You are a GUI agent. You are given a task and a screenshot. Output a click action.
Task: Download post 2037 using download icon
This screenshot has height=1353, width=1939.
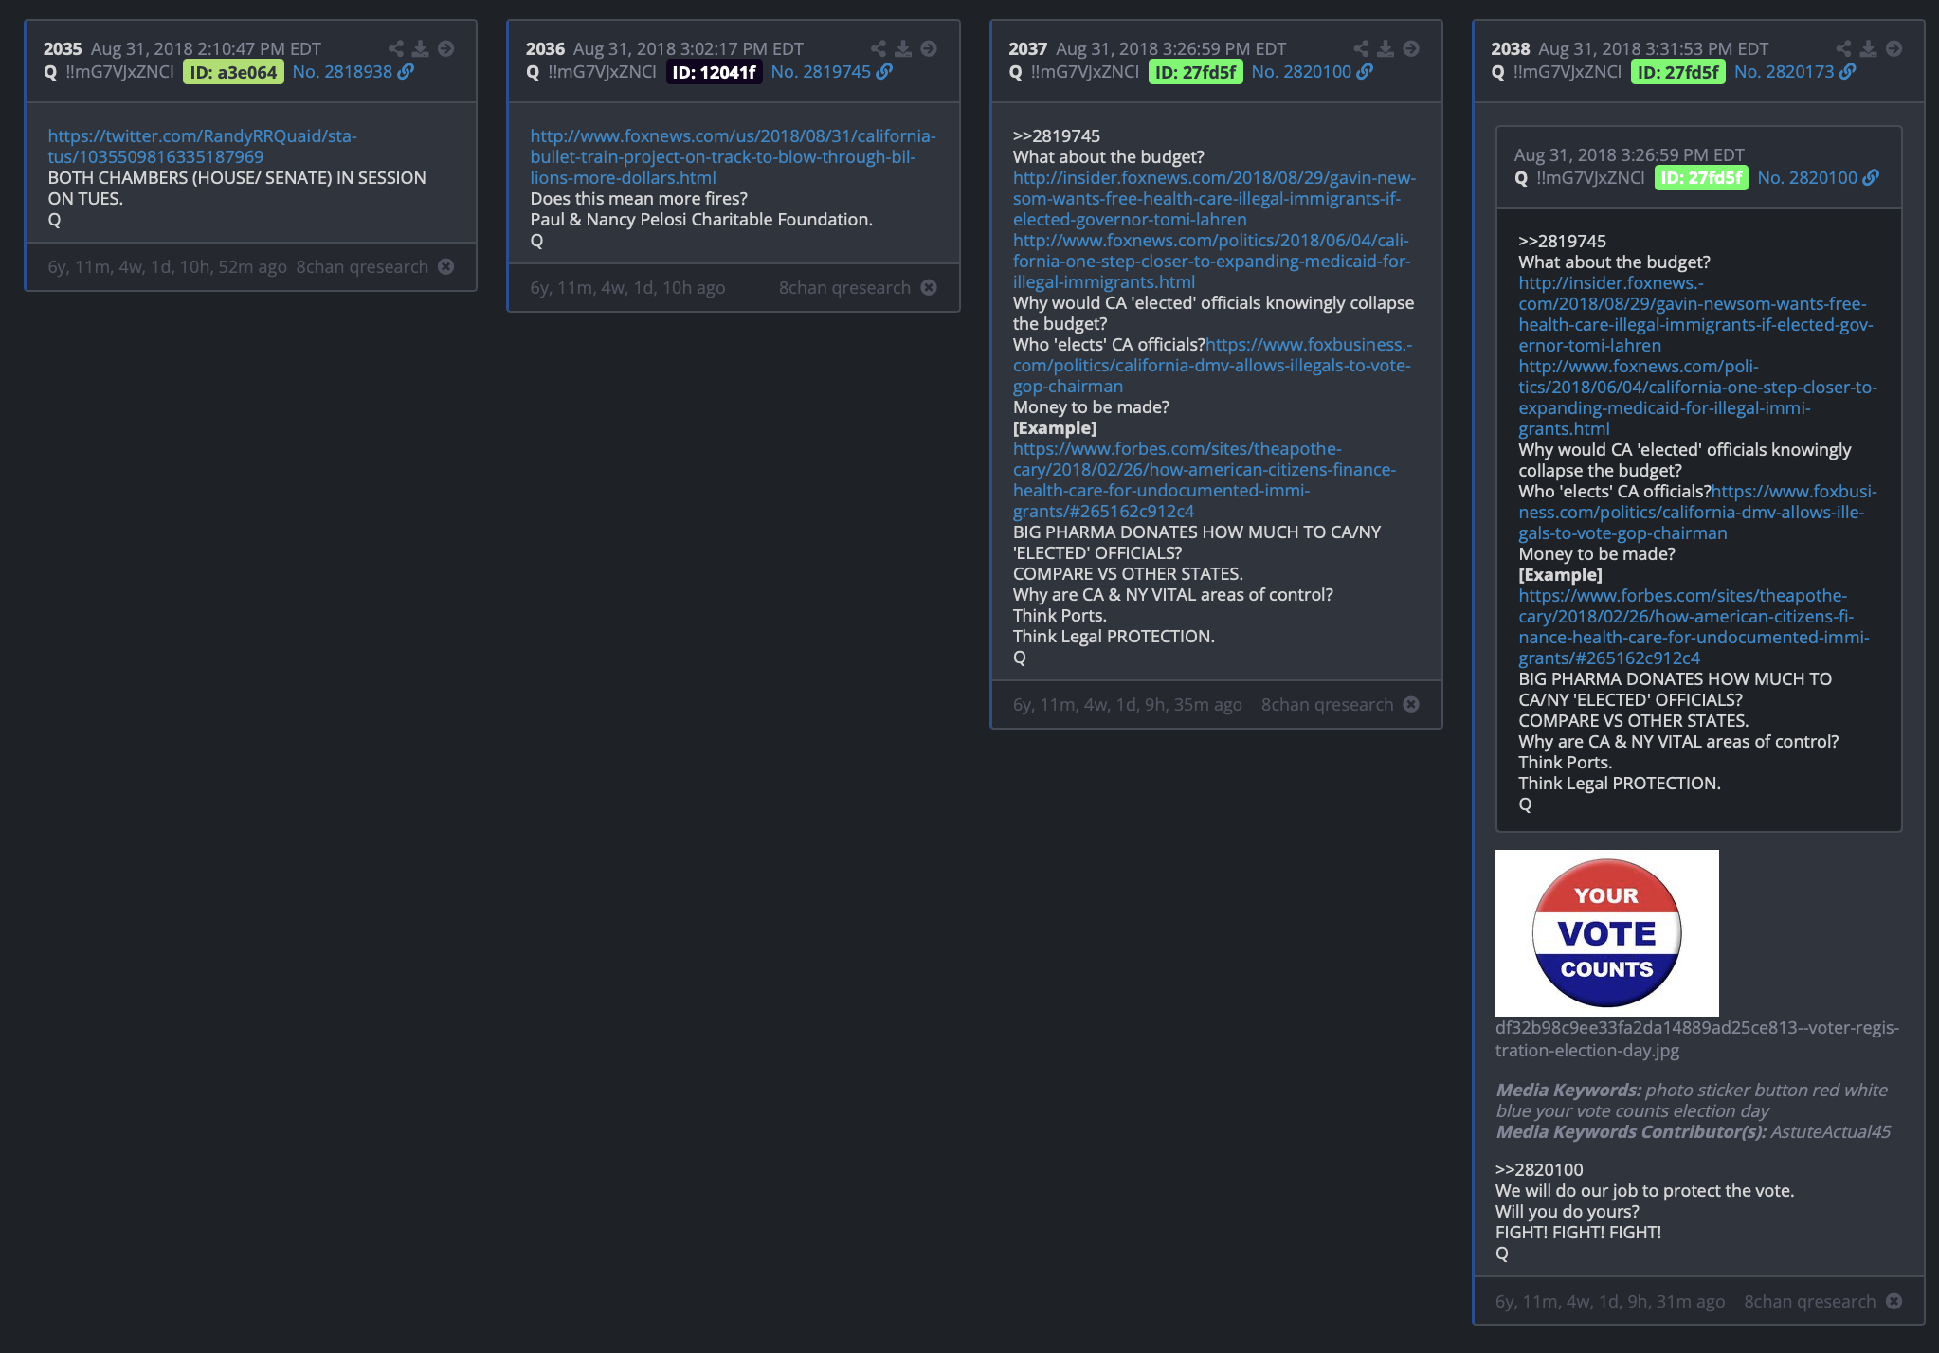coord(1386,48)
